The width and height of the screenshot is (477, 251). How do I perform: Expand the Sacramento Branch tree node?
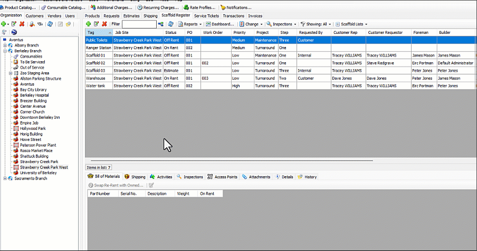tap(5, 178)
